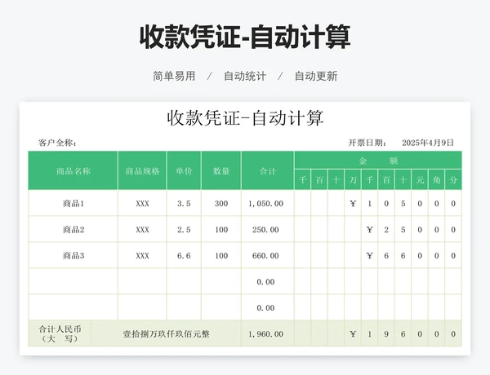490x375 pixels.
Task: Click the 金额 header cell
Action: pyautogui.click(x=378, y=161)
